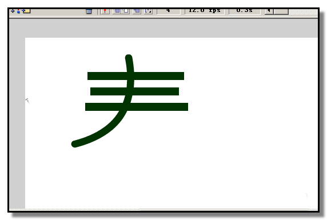The height and width of the screenshot is (220, 327).
Task: Open Modify Onion Markers menu
Action: (148, 11)
